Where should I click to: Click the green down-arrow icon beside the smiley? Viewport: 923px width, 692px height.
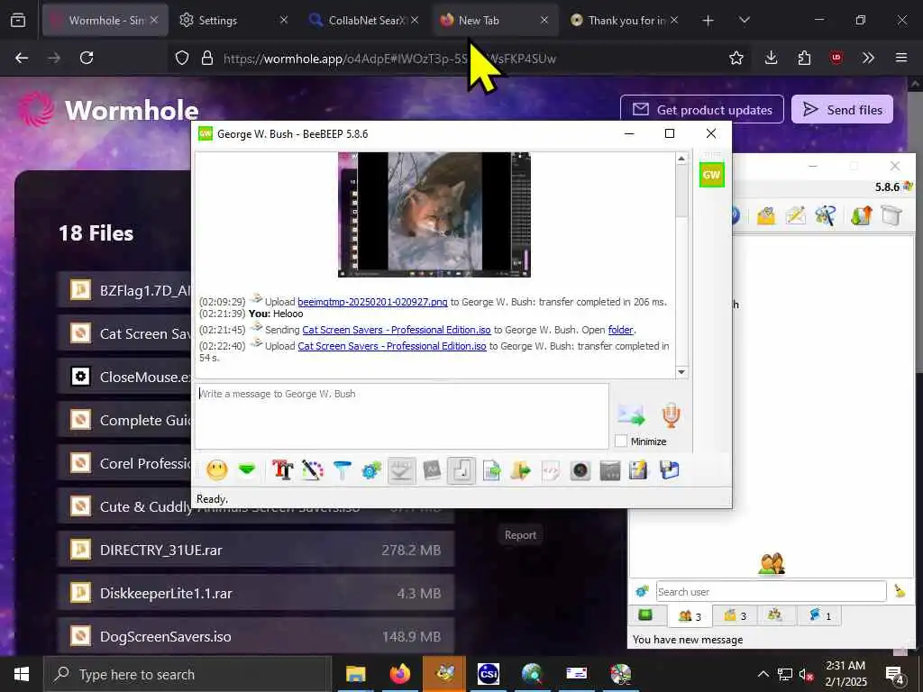pos(247,470)
